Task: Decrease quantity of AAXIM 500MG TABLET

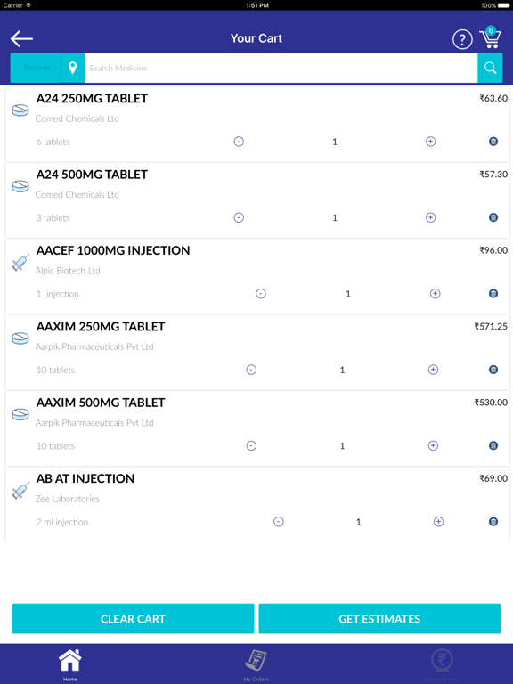Action: [x=251, y=446]
